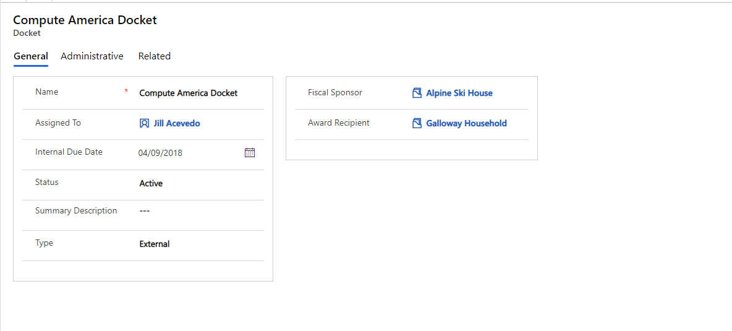Click the Compute America Docket page title

(x=85, y=20)
